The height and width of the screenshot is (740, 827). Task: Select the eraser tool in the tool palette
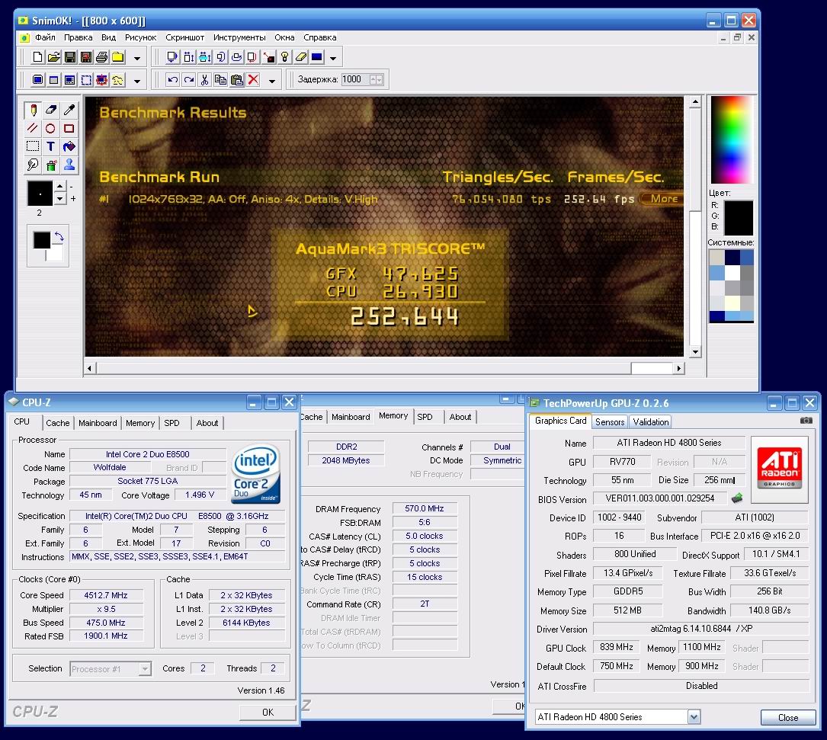(50, 111)
